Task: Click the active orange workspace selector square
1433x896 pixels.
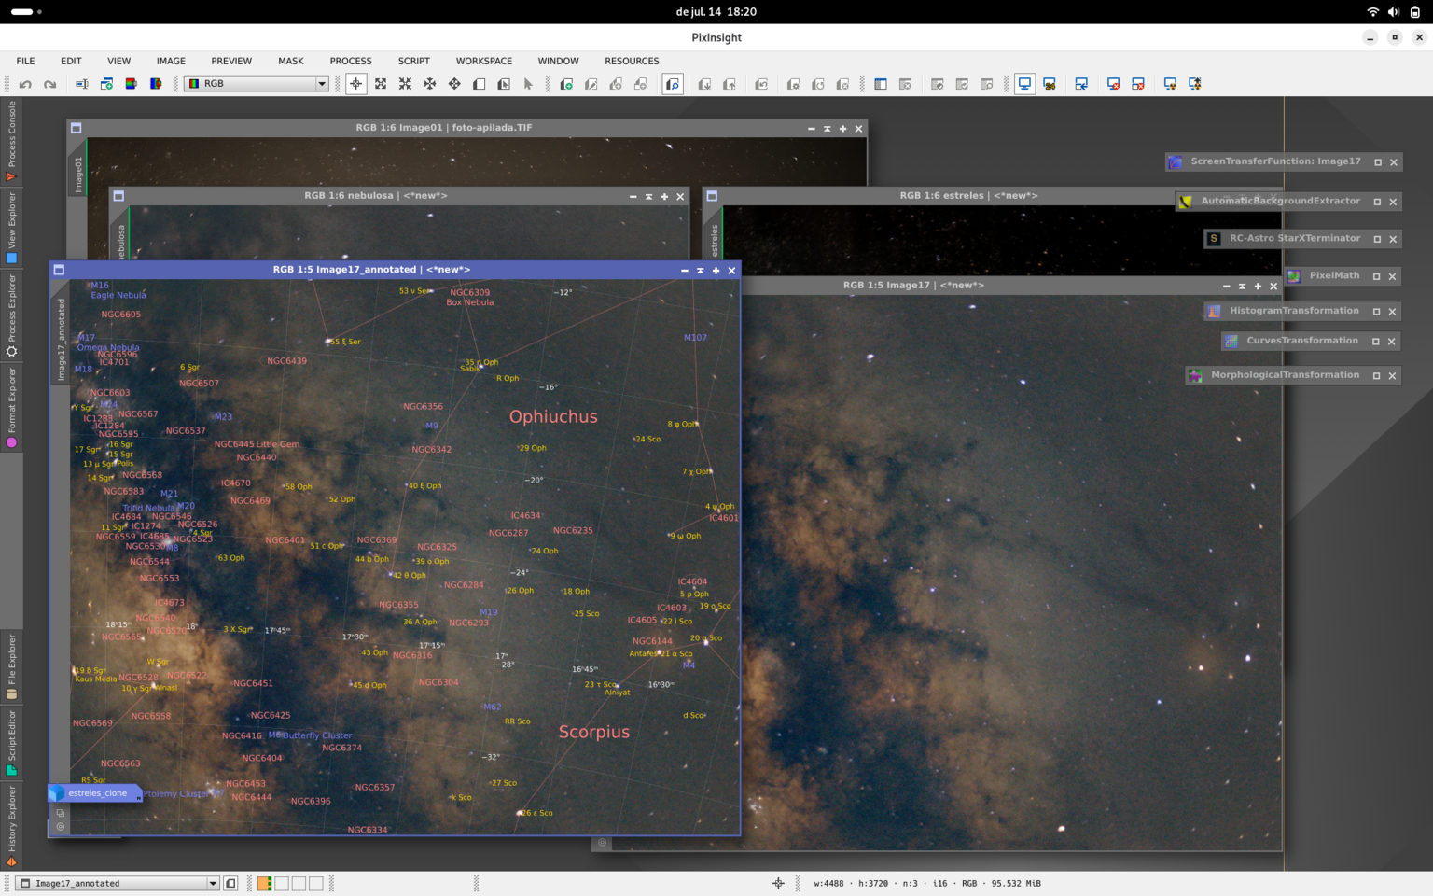Action: click(x=265, y=883)
